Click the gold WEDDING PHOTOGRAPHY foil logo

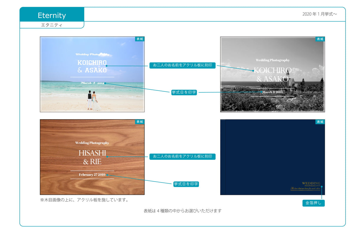[x=306, y=186]
